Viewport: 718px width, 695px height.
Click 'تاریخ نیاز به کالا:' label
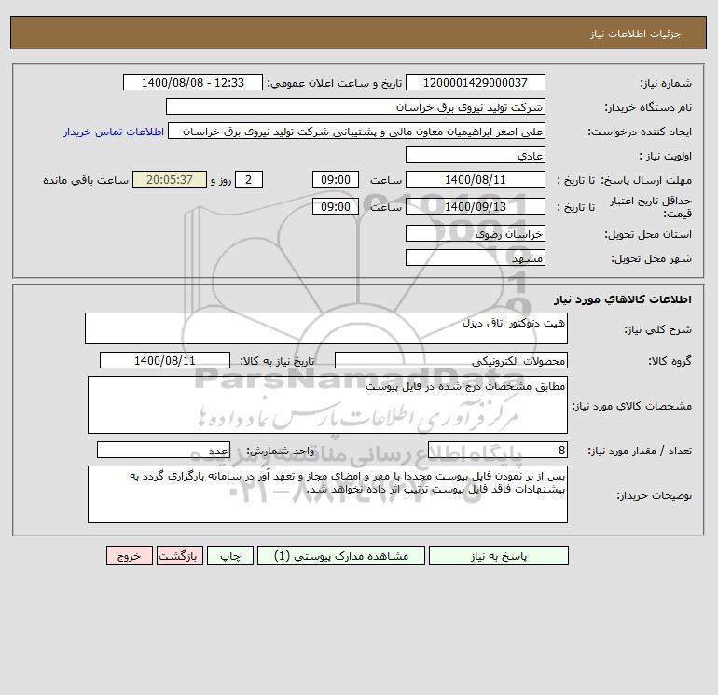277,361
